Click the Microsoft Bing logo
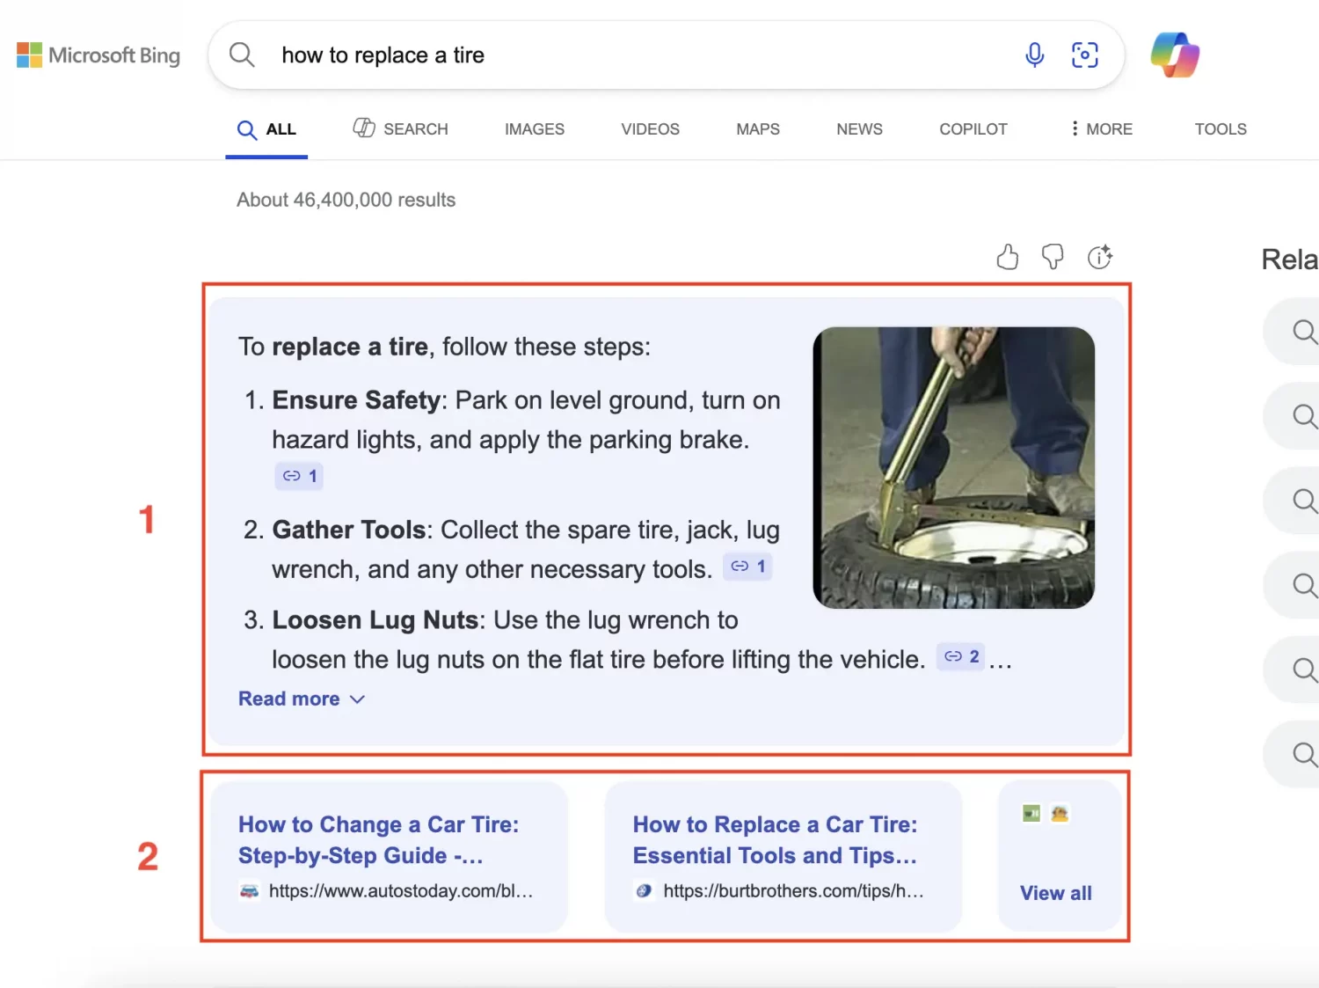The image size is (1319, 988). point(98,55)
